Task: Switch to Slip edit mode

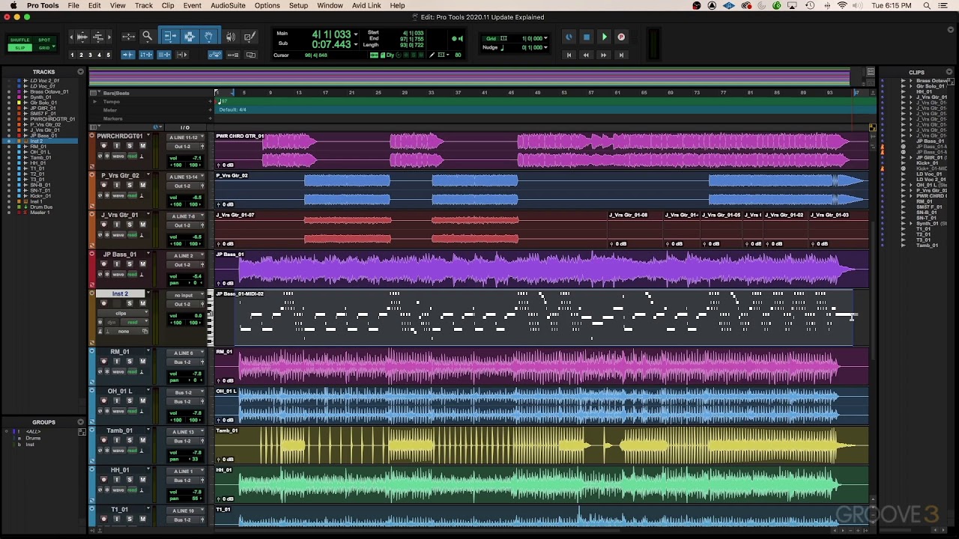Action: click(20, 47)
